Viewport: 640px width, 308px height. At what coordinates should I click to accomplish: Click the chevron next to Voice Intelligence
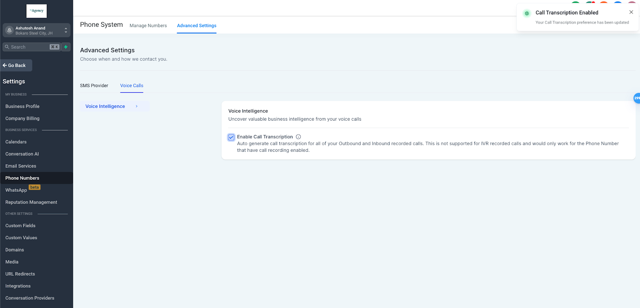pos(137,106)
